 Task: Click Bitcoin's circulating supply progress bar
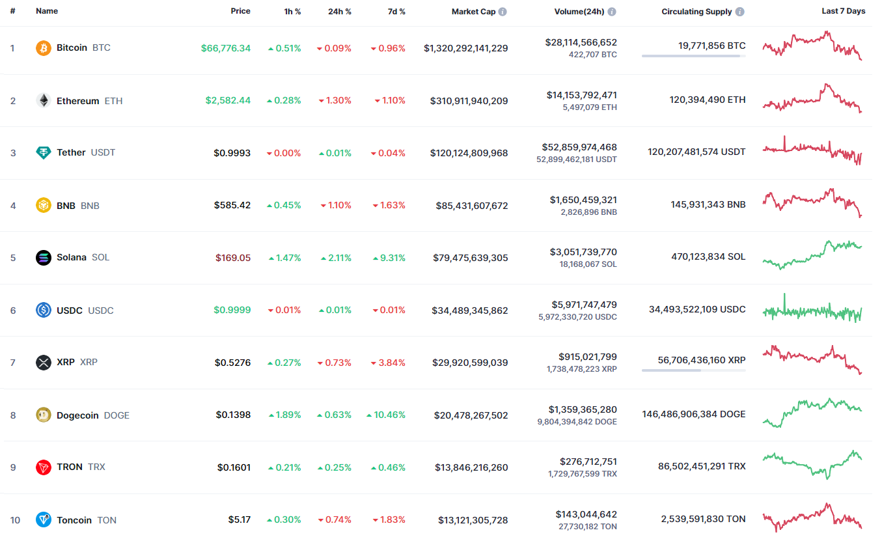tap(693, 56)
